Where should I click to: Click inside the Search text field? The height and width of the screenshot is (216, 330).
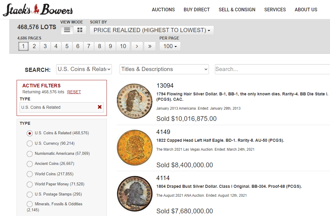pyautogui.click(x=267, y=69)
